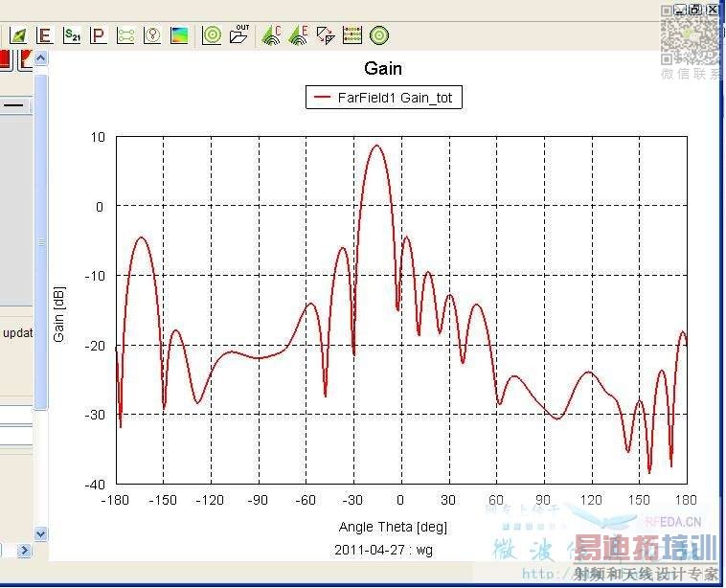This screenshot has height=588, width=726.
Task: Click the FarField1 Gain_tot legend entry
Action: coord(384,98)
